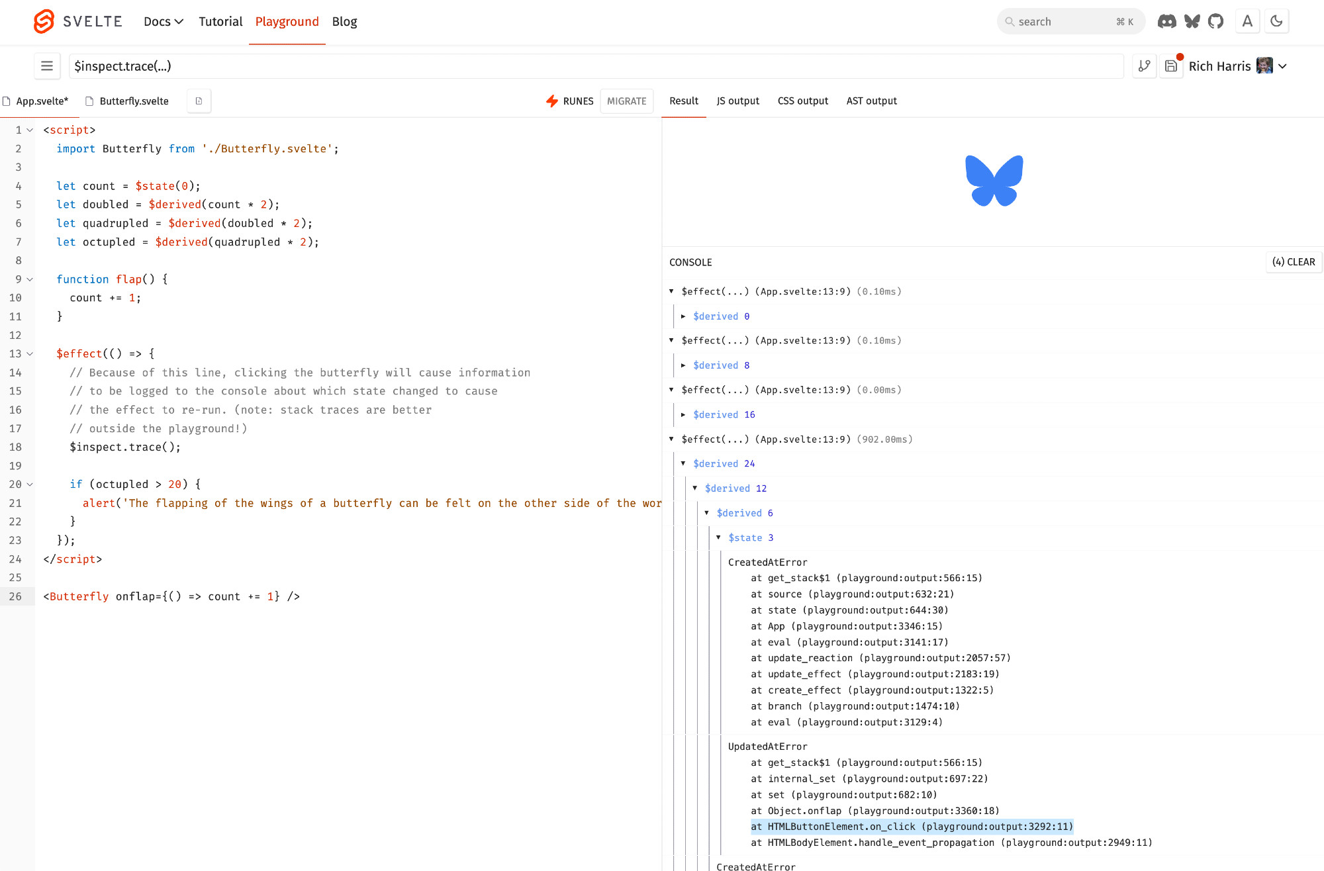
Task: Switch to the AST output tab
Action: [x=871, y=101]
